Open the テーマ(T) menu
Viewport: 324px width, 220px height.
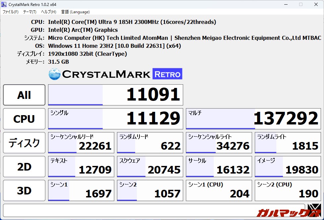(x=29, y=12)
